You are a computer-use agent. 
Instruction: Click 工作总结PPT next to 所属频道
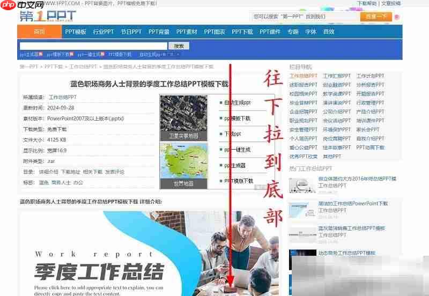pyautogui.click(x=63, y=97)
